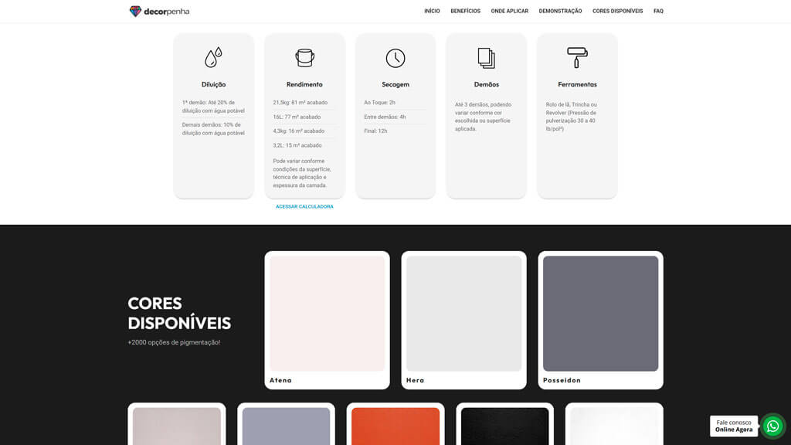The height and width of the screenshot is (445, 791).
Task: Click the '16L: 77 m² acabado' line
Action: coord(297,117)
